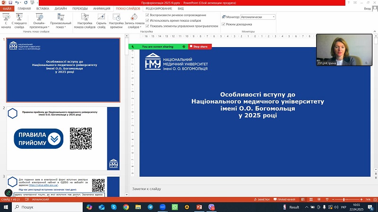This screenshot has height=212, width=378.
Task: Switch to Reading view icon in status bar
Action: (x=319, y=199)
